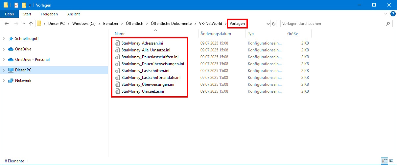Collapse the ribbon with chevron arrow

point(386,14)
